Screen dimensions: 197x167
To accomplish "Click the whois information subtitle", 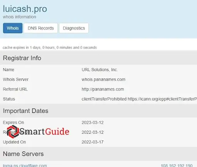I will (x=19, y=17).
